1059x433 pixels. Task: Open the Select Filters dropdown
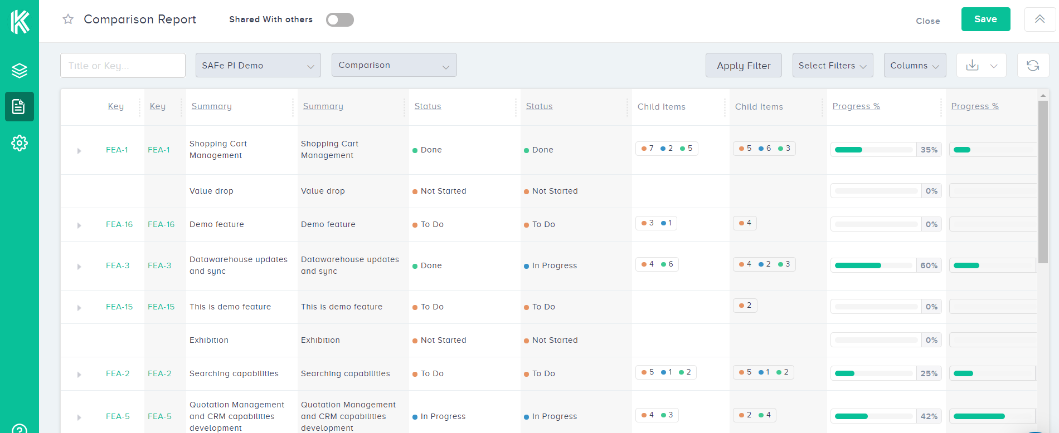tap(832, 65)
